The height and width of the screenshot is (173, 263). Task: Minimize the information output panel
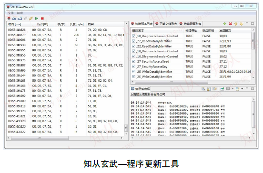(247, 88)
